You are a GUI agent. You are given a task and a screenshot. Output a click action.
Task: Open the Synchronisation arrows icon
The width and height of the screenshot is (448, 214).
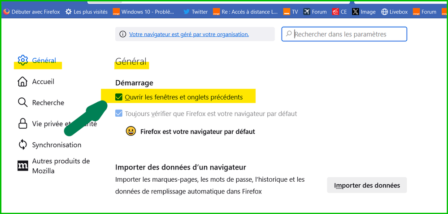[22, 145]
